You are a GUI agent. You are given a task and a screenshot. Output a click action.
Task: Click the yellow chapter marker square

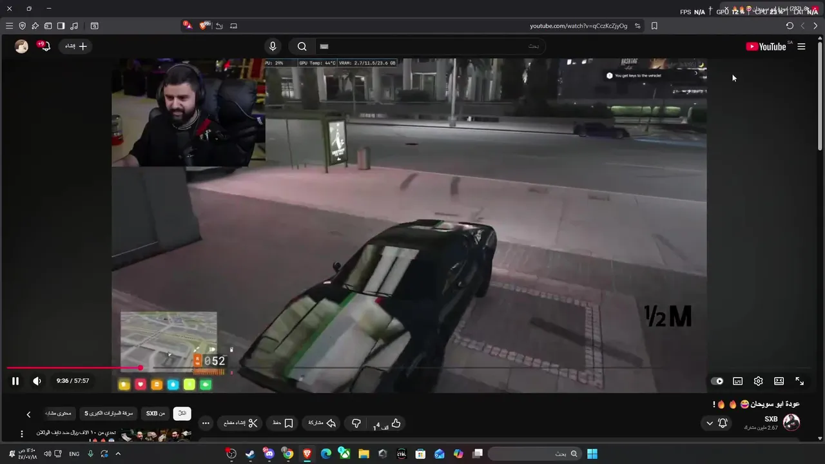tap(124, 385)
